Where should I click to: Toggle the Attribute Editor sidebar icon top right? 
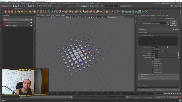(176, 6)
